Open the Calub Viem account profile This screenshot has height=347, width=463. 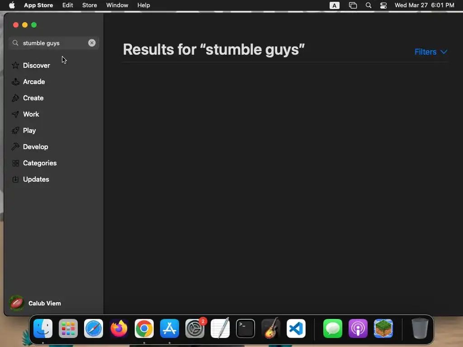click(x=35, y=303)
